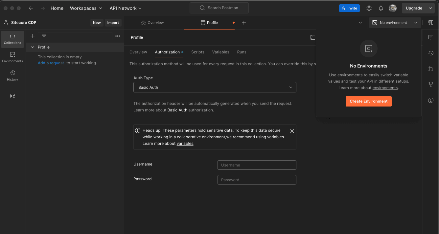Open the No environment selector dropdown
This screenshot has height=234, width=439.
pyautogui.click(x=395, y=23)
